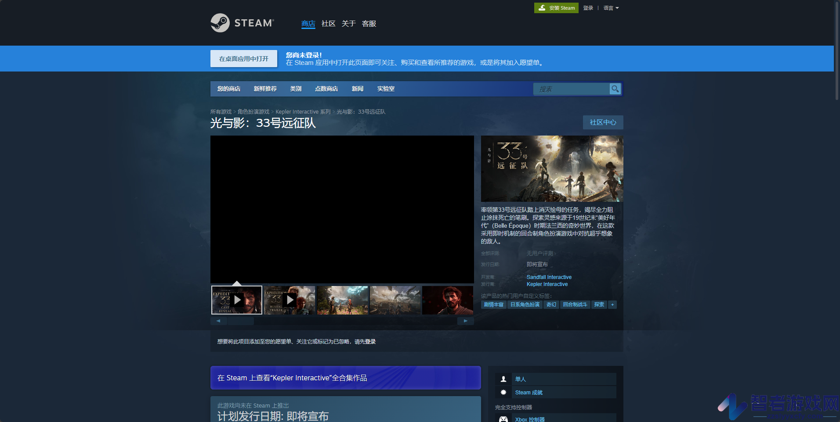Click the Steam logo in header
Viewport: 840px width, 422px height.
[242, 23]
